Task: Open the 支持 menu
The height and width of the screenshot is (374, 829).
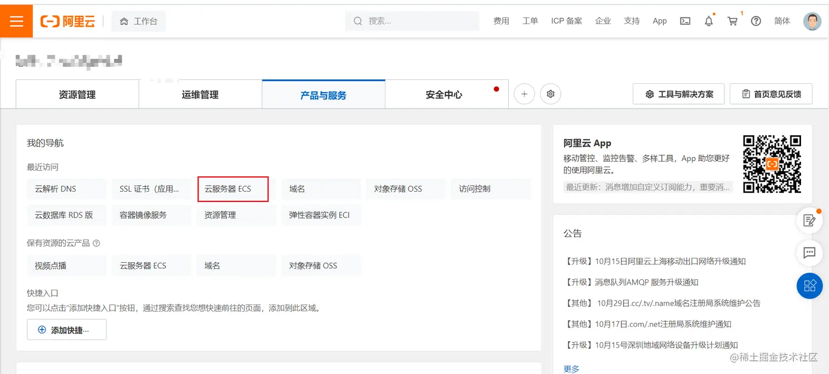Action: click(x=632, y=21)
